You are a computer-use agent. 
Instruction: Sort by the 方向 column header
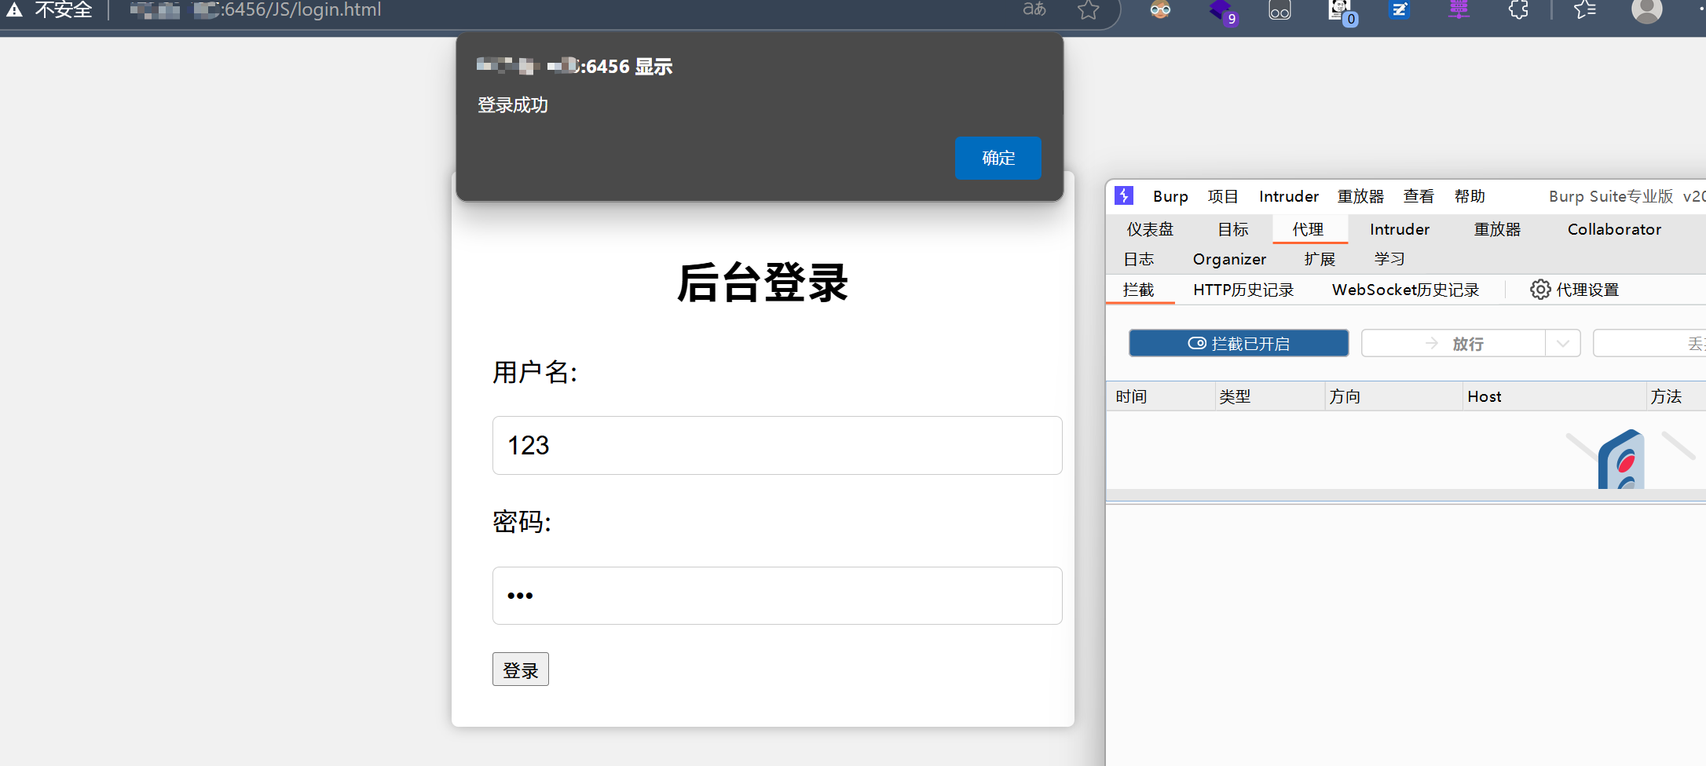click(x=1394, y=396)
